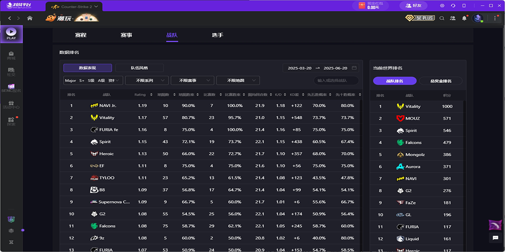Switch to the 选手 tab
Viewport: 505px width, 252px height.
[x=218, y=35]
